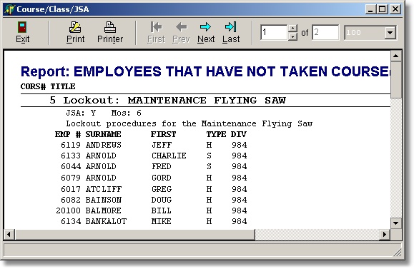Click employee number 6044
The image size is (414, 269).
[71, 167]
